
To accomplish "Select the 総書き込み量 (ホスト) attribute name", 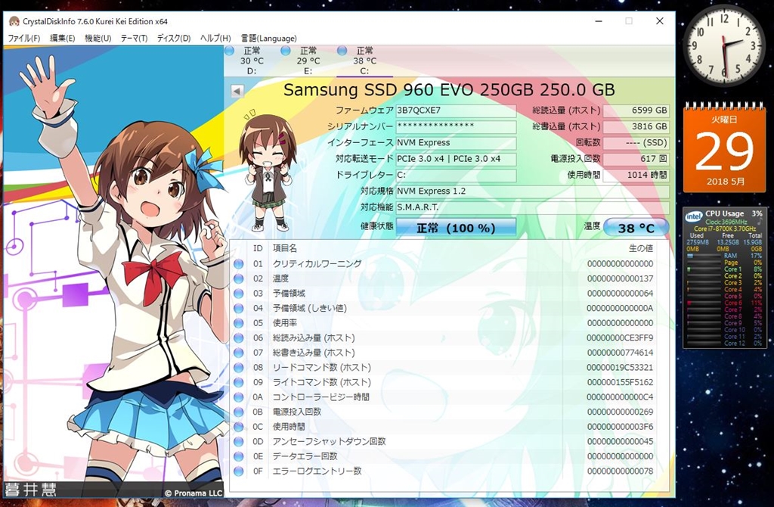I will [x=314, y=353].
